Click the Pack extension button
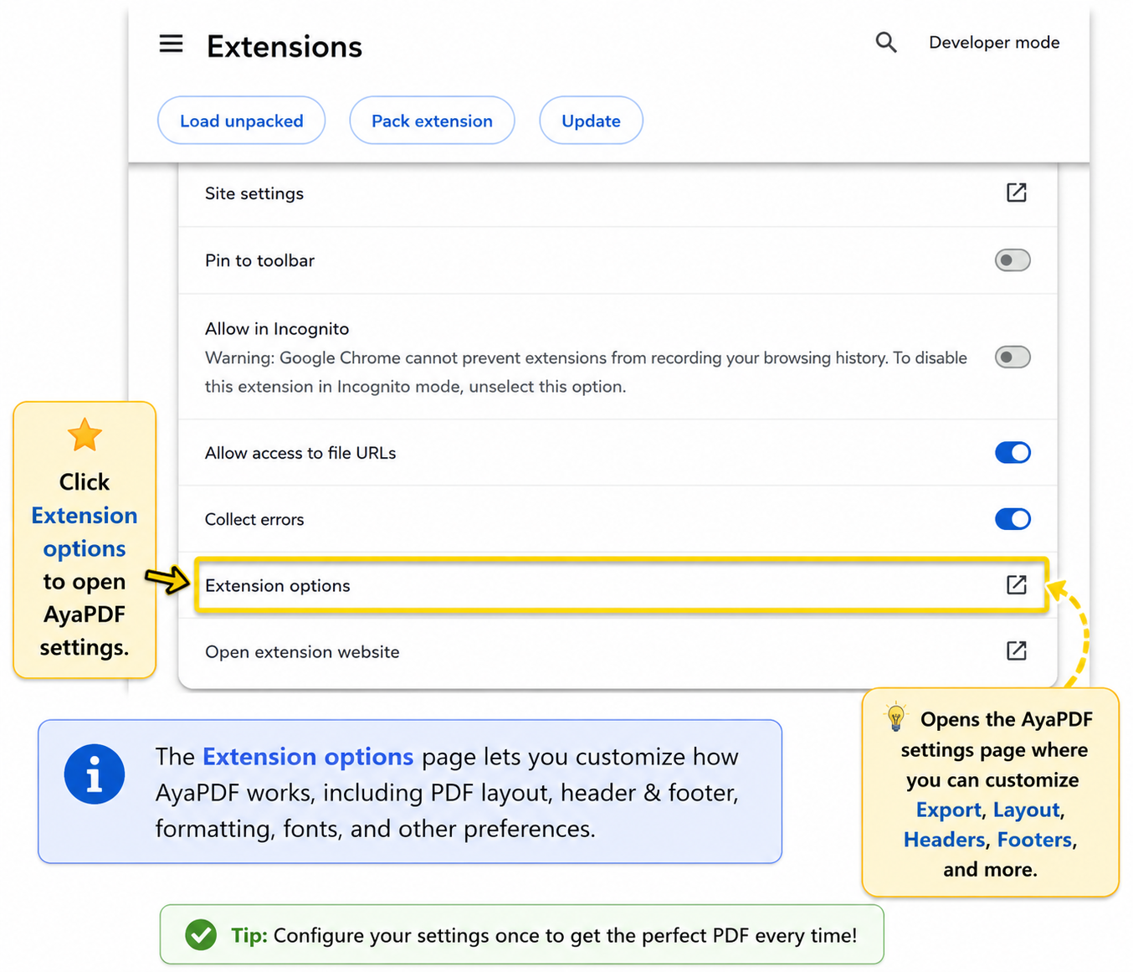This screenshot has height=972, width=1133. (432, 121)
